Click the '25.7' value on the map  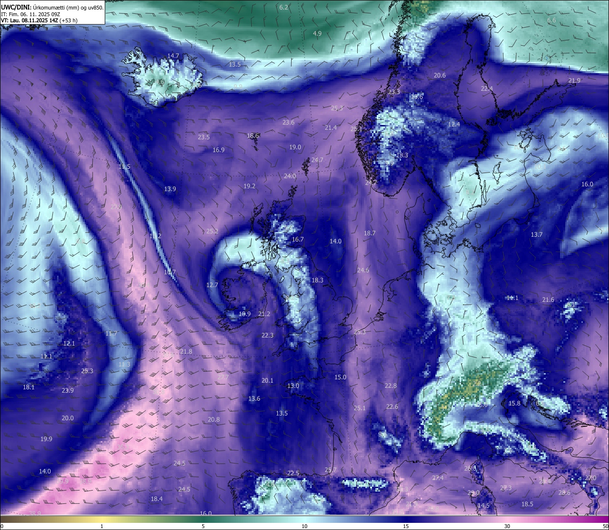click(x=330, y=470)
